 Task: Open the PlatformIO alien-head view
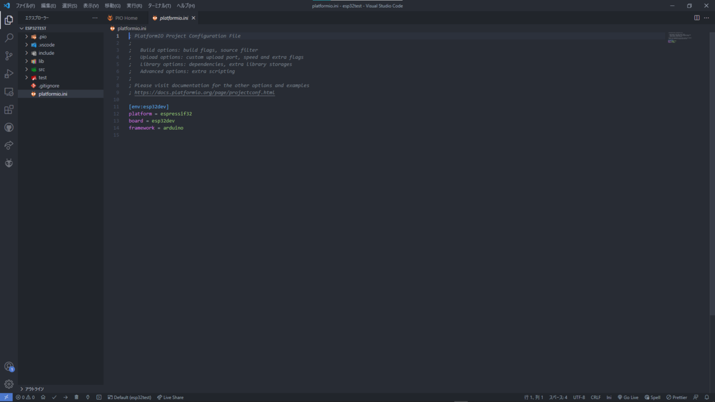click(9, 163)
